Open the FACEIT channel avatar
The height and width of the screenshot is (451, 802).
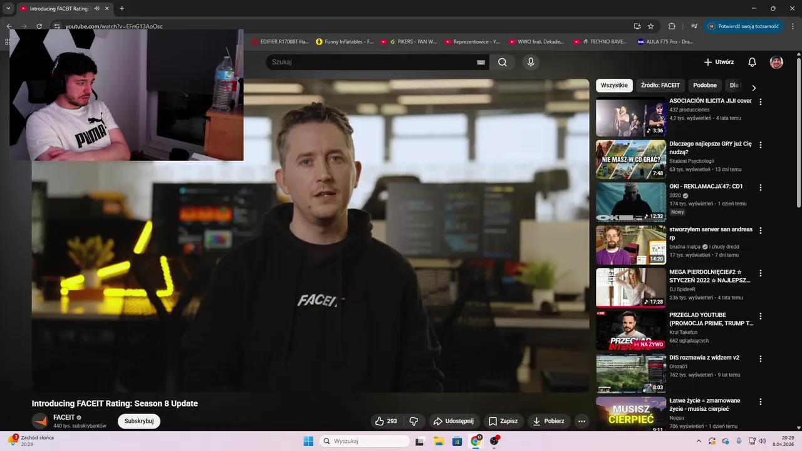pyautogui.click(x=40, y=421)
